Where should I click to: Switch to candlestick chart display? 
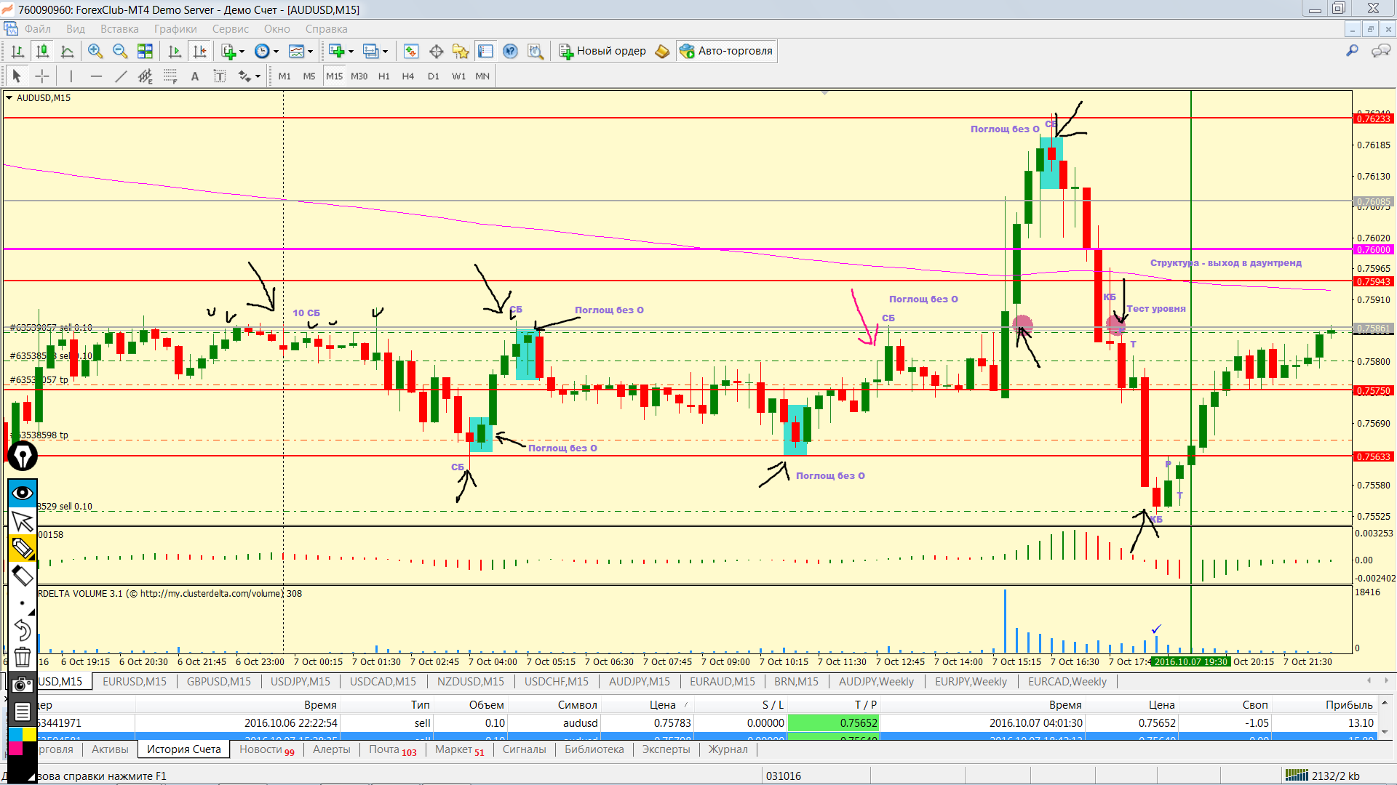(x=43, y=51)
